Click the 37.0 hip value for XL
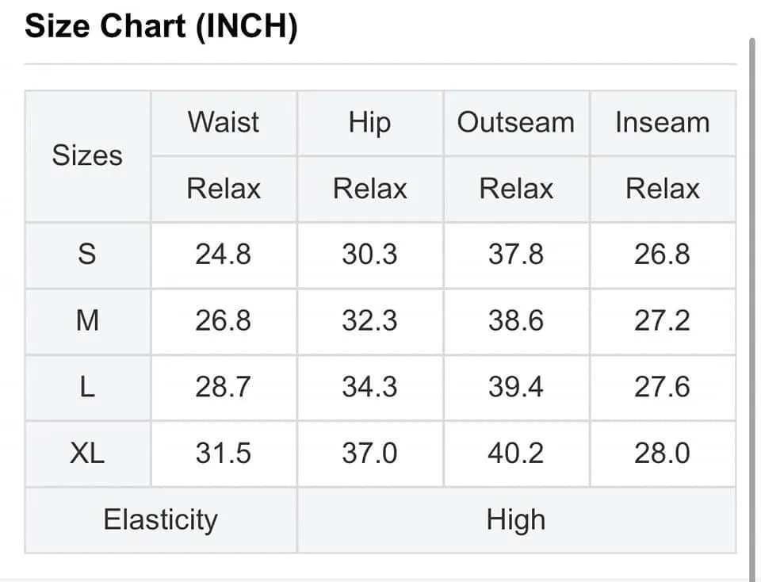The image size is (761, 582). point(370,454)
